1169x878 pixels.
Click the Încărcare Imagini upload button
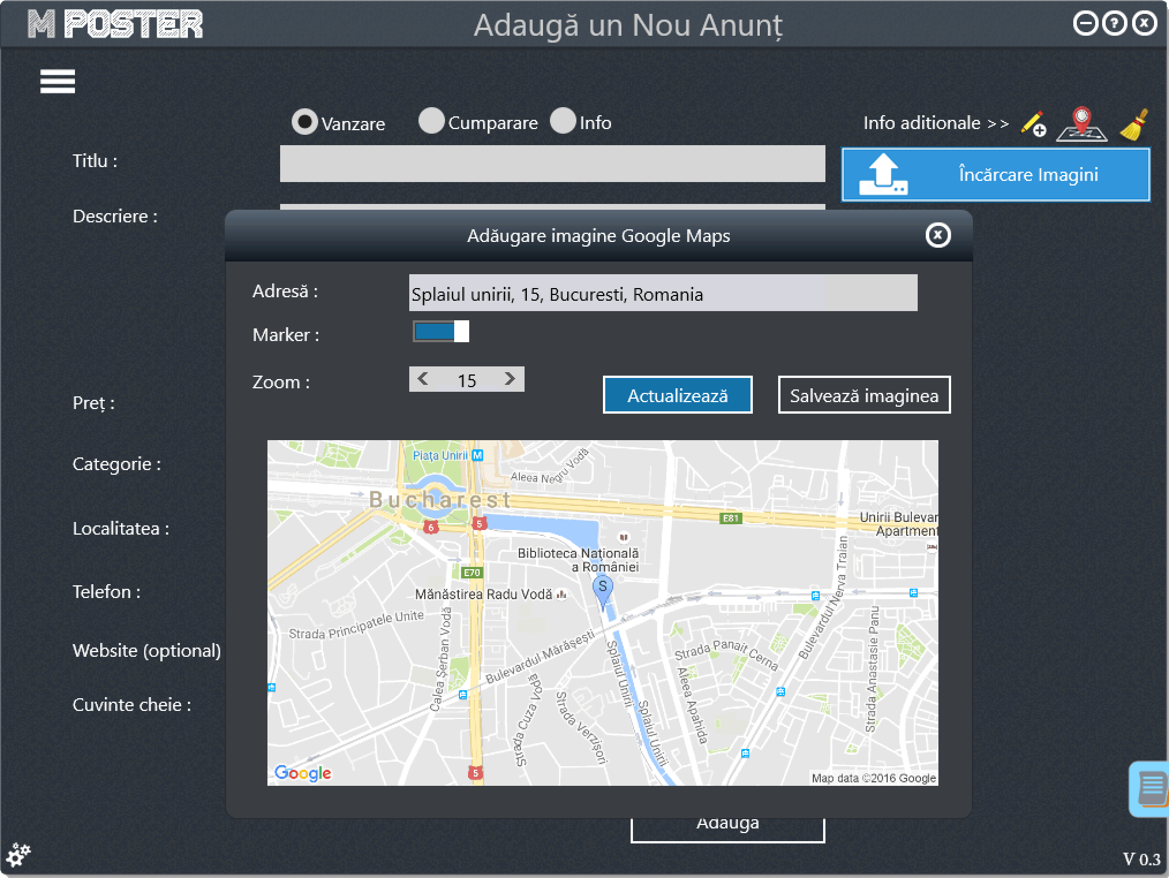click(995, 175)
